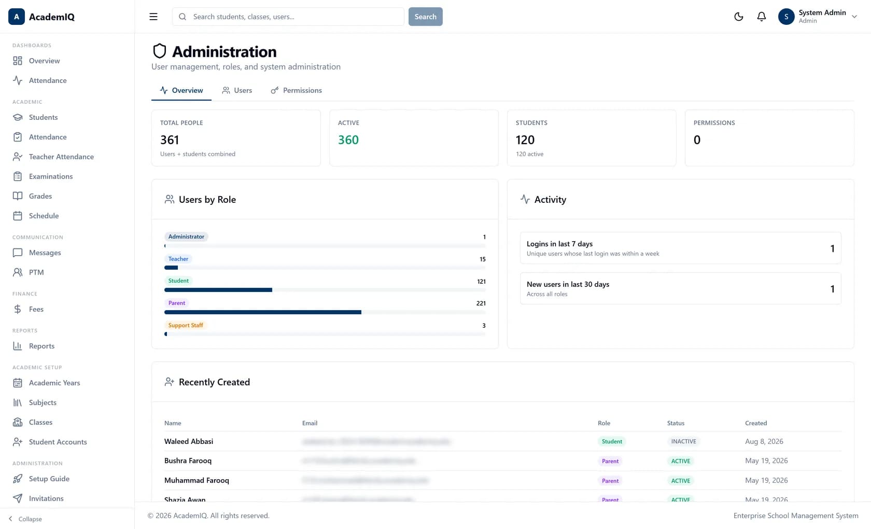Click the Student role progress bar

[x=325, y=290]
